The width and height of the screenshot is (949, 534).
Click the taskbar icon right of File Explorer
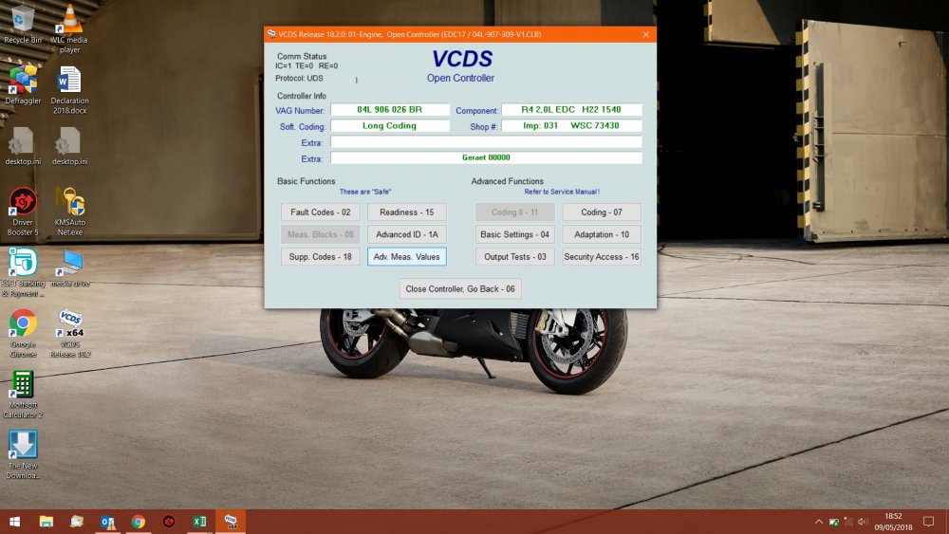[77, 522]
